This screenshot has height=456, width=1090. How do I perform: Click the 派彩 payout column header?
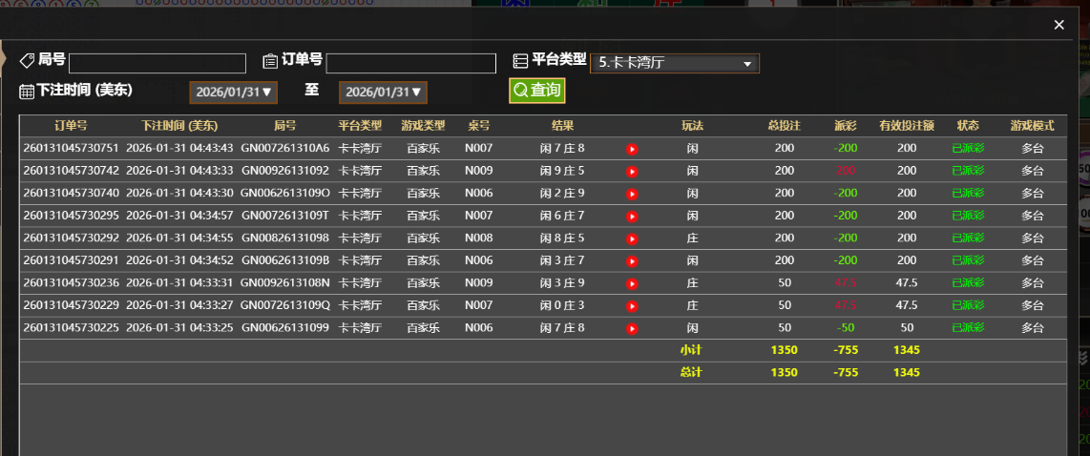pos(846,126)
